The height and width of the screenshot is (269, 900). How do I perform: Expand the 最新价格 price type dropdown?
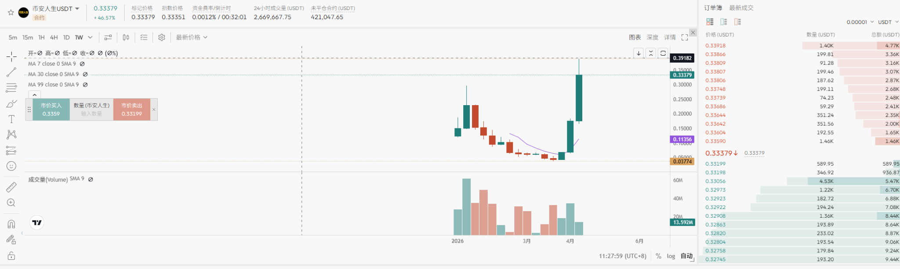click(192, 38)
